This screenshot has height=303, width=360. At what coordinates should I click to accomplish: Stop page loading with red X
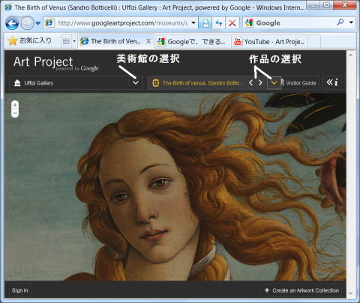point(232,23)
